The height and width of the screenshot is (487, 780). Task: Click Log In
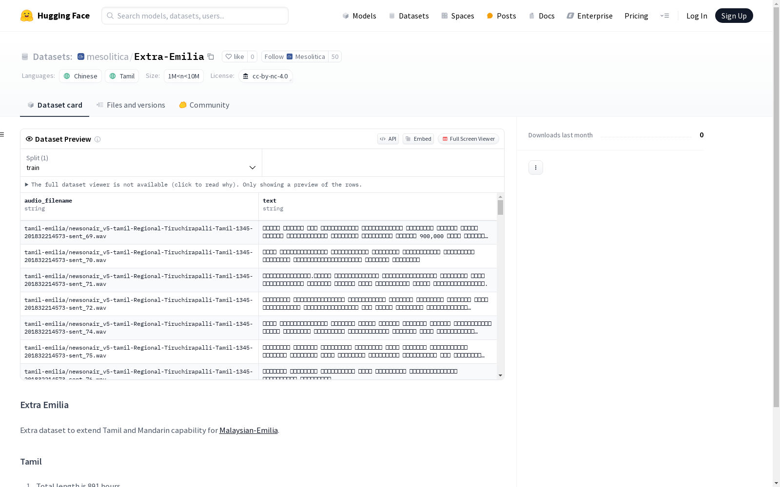click(x=697, y=16)
